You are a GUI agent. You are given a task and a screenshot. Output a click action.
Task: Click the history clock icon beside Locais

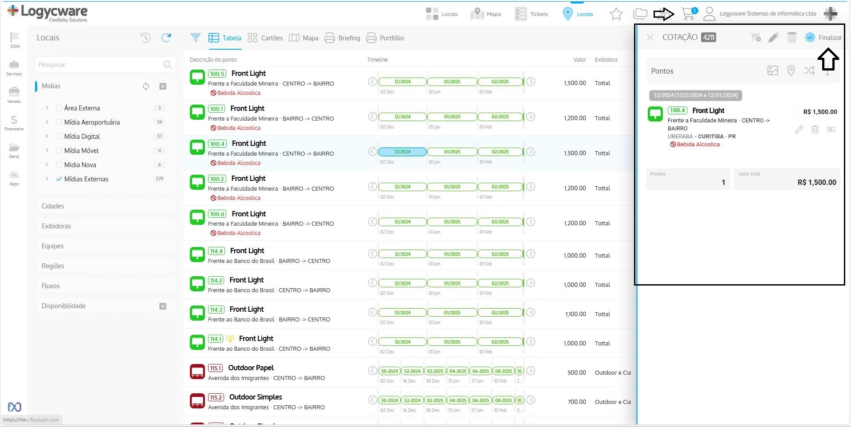point(146,38)
